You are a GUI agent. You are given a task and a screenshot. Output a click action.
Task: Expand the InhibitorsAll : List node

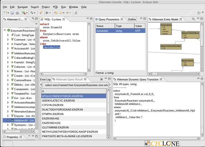tap(8, 120)
